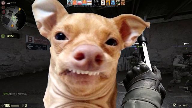Click the yellow background person avatar
Viewport: 192px width, 108px height.
point(108,3)
